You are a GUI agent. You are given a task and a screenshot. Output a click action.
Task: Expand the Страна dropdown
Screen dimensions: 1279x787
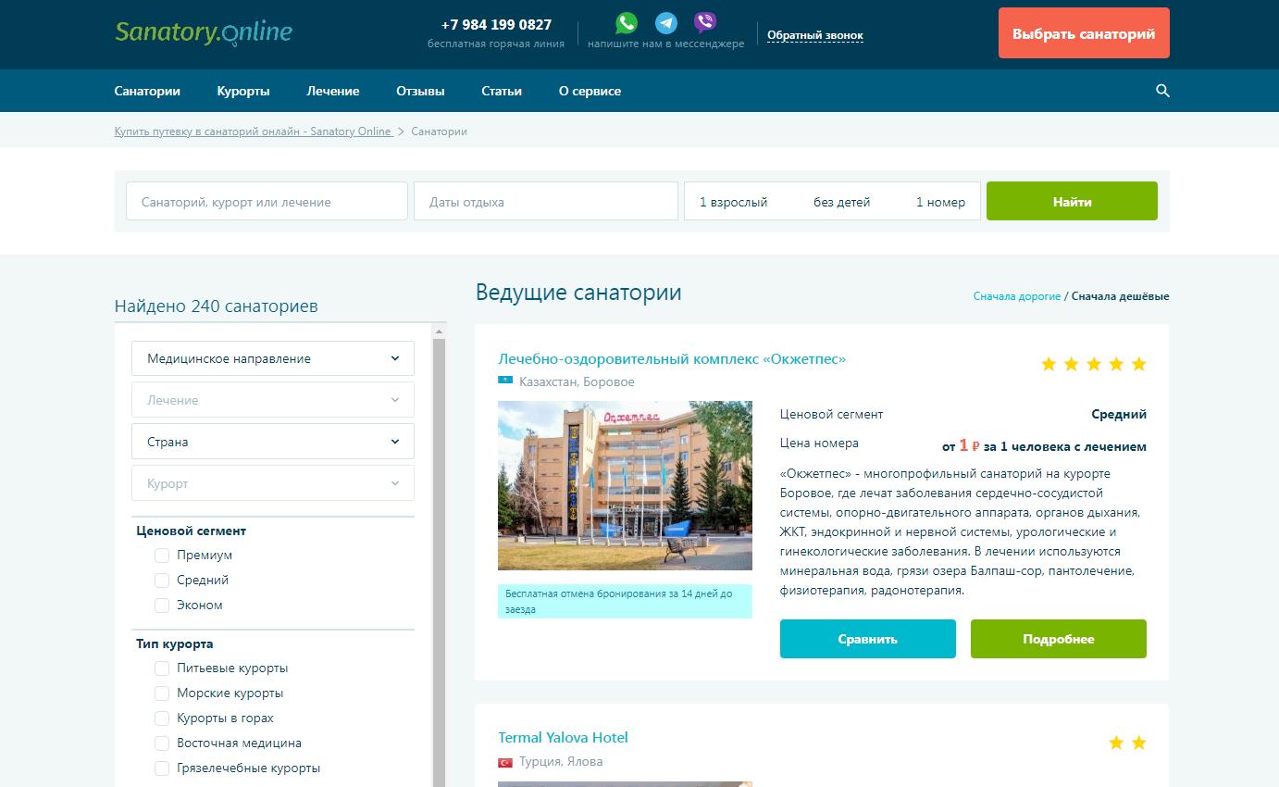pos(273,442)
